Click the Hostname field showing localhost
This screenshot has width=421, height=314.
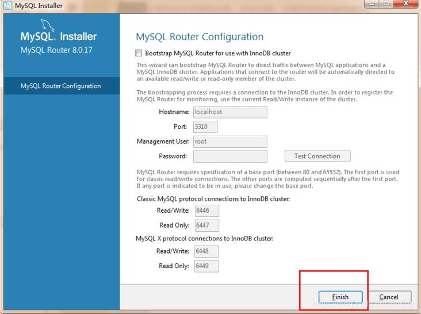tap(230, 112)
